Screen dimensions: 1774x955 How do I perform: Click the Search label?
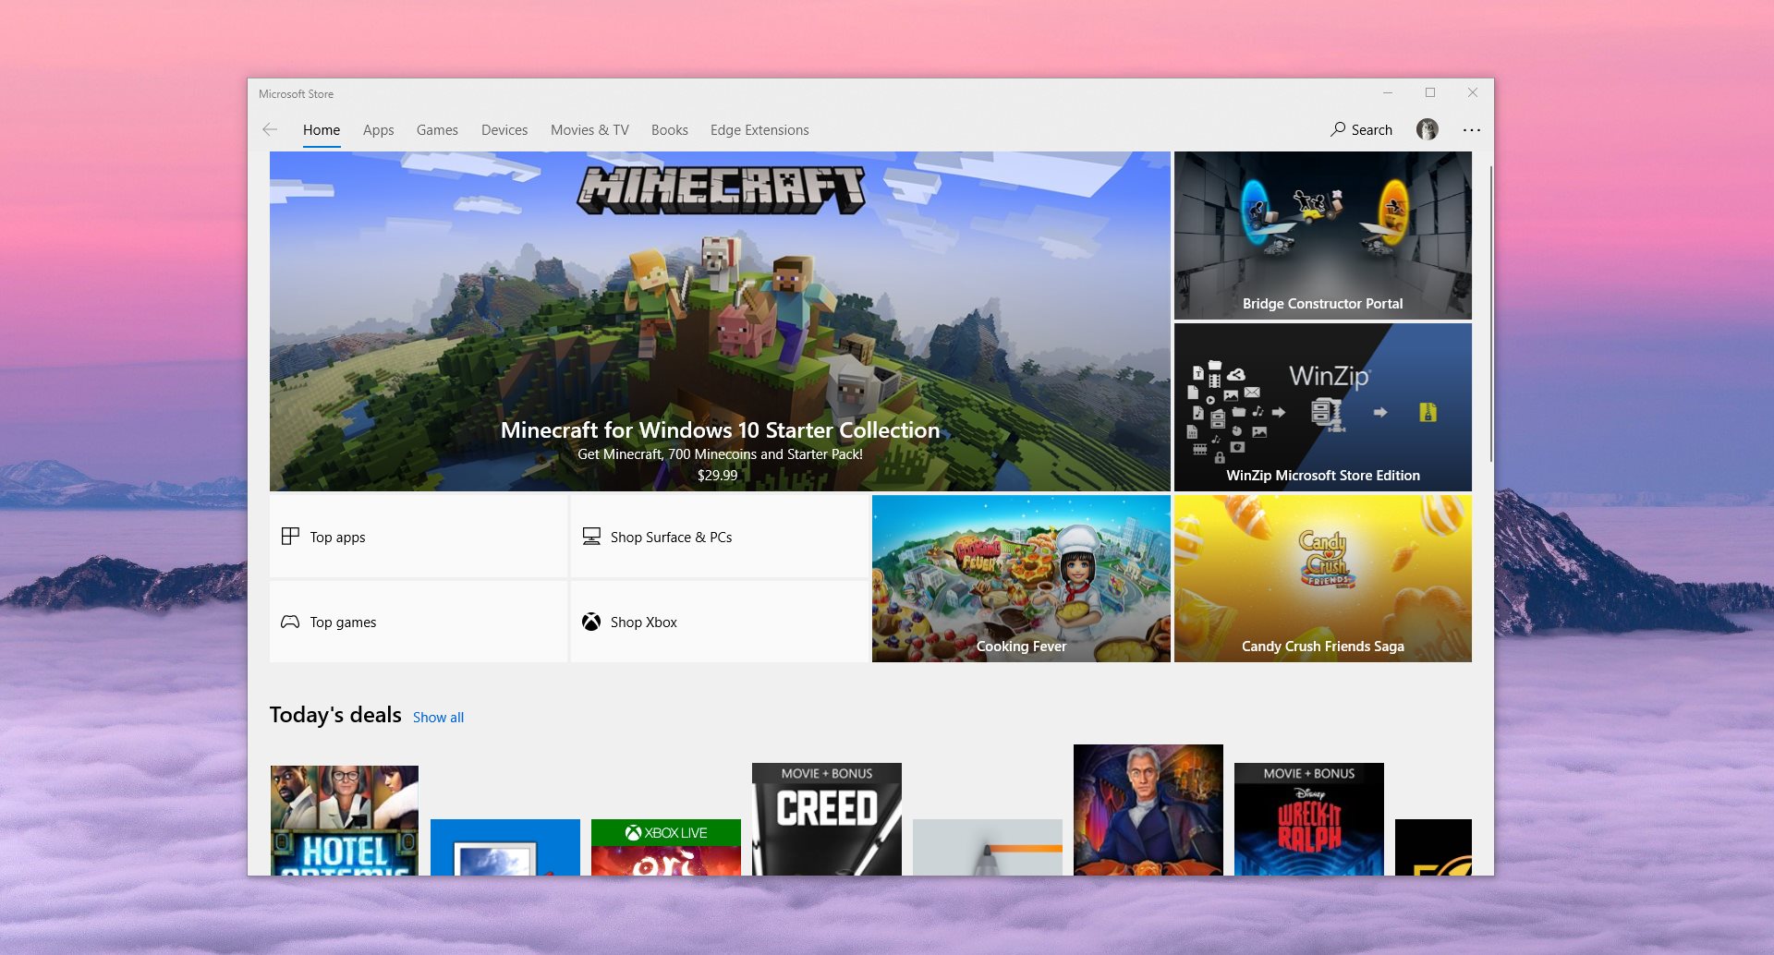pos(1372,130)
